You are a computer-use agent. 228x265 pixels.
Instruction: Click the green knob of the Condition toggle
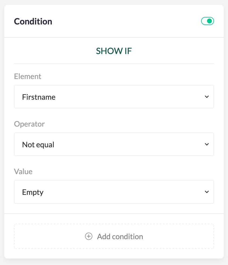coord(210,21)
